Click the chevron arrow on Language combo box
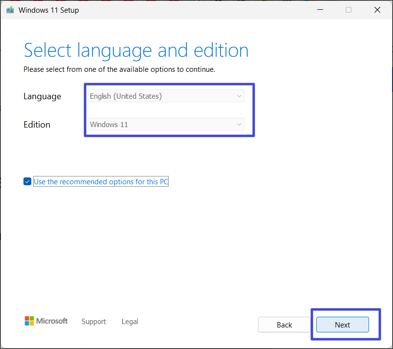Image resolution: width=393 pixels, height=349 pixels. tap(239, 96)
